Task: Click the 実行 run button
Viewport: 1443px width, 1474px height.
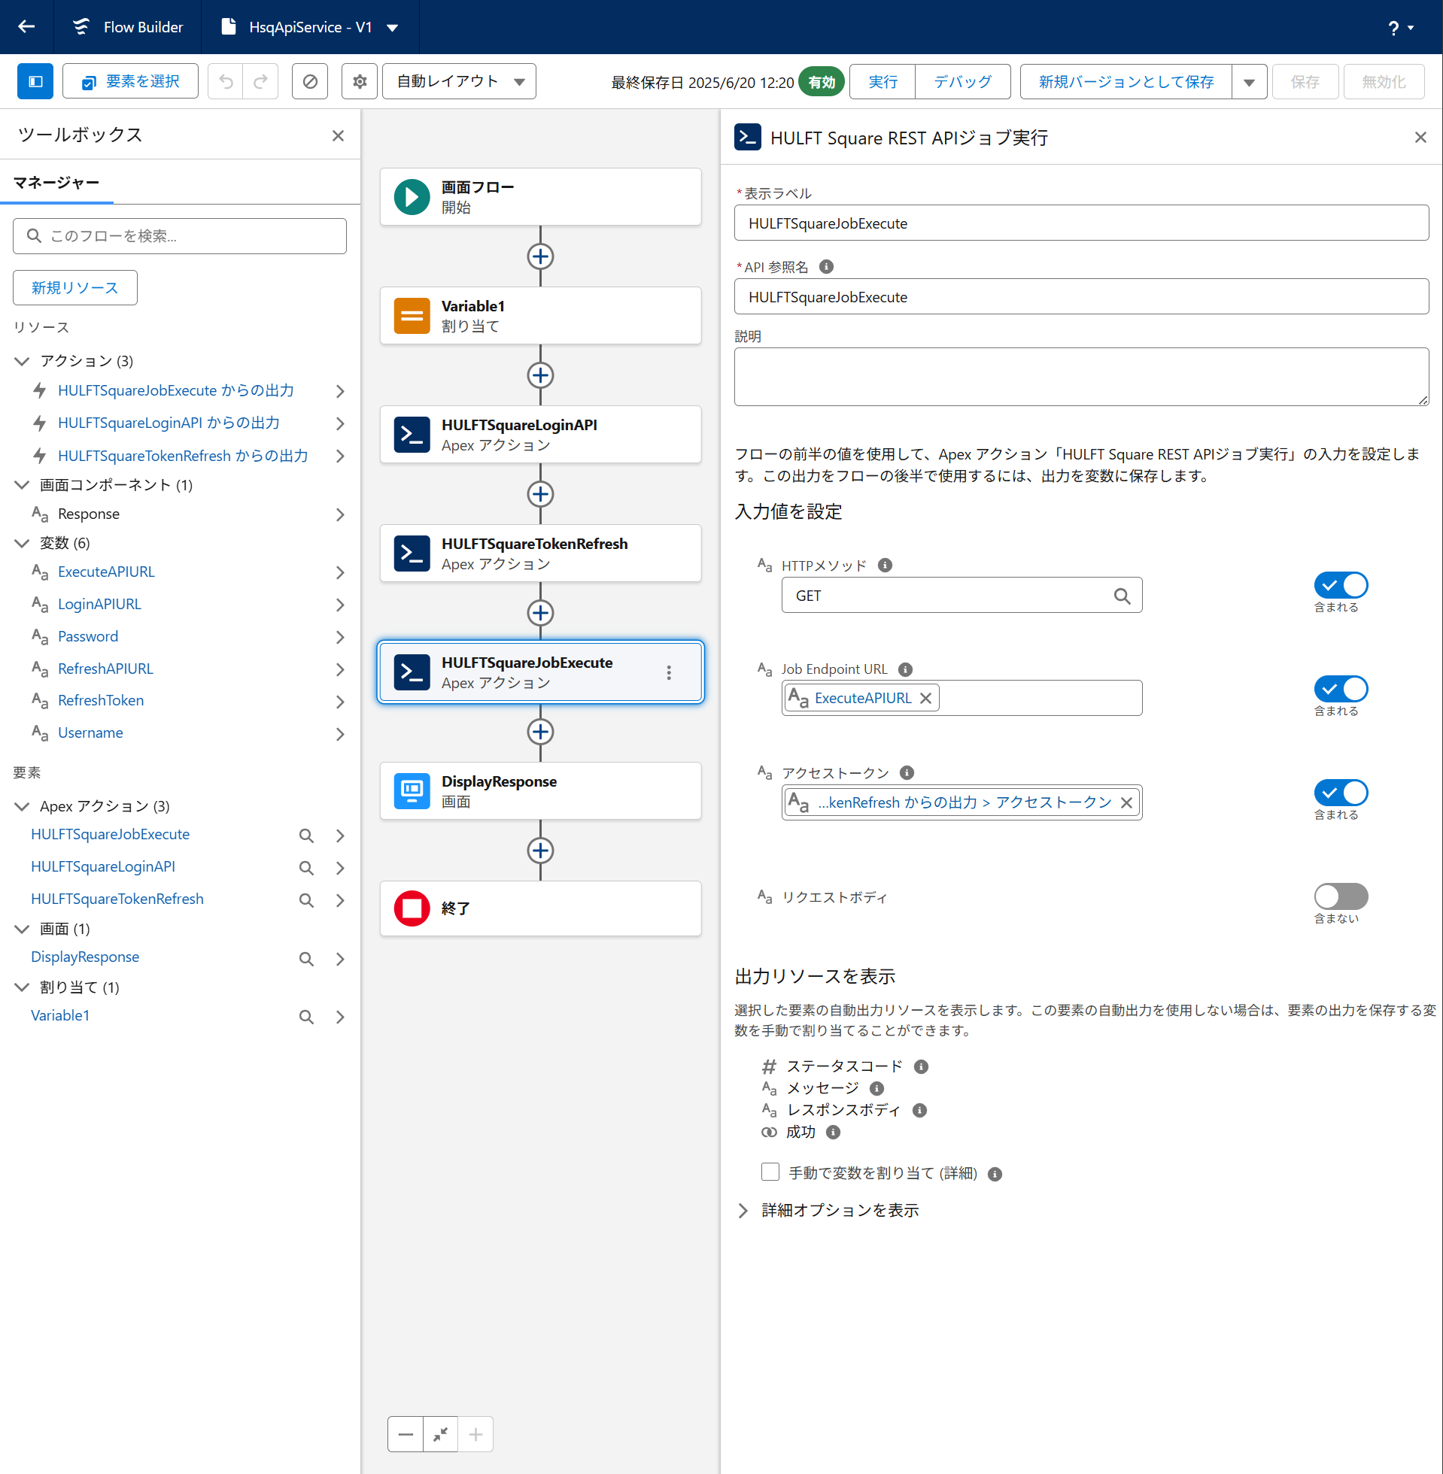Action: point(883,82)
